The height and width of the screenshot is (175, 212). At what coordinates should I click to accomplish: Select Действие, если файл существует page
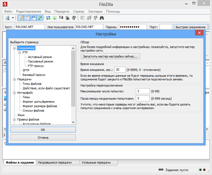(46, 88)
